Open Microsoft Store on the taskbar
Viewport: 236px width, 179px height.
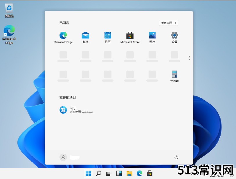pos(149,173)
